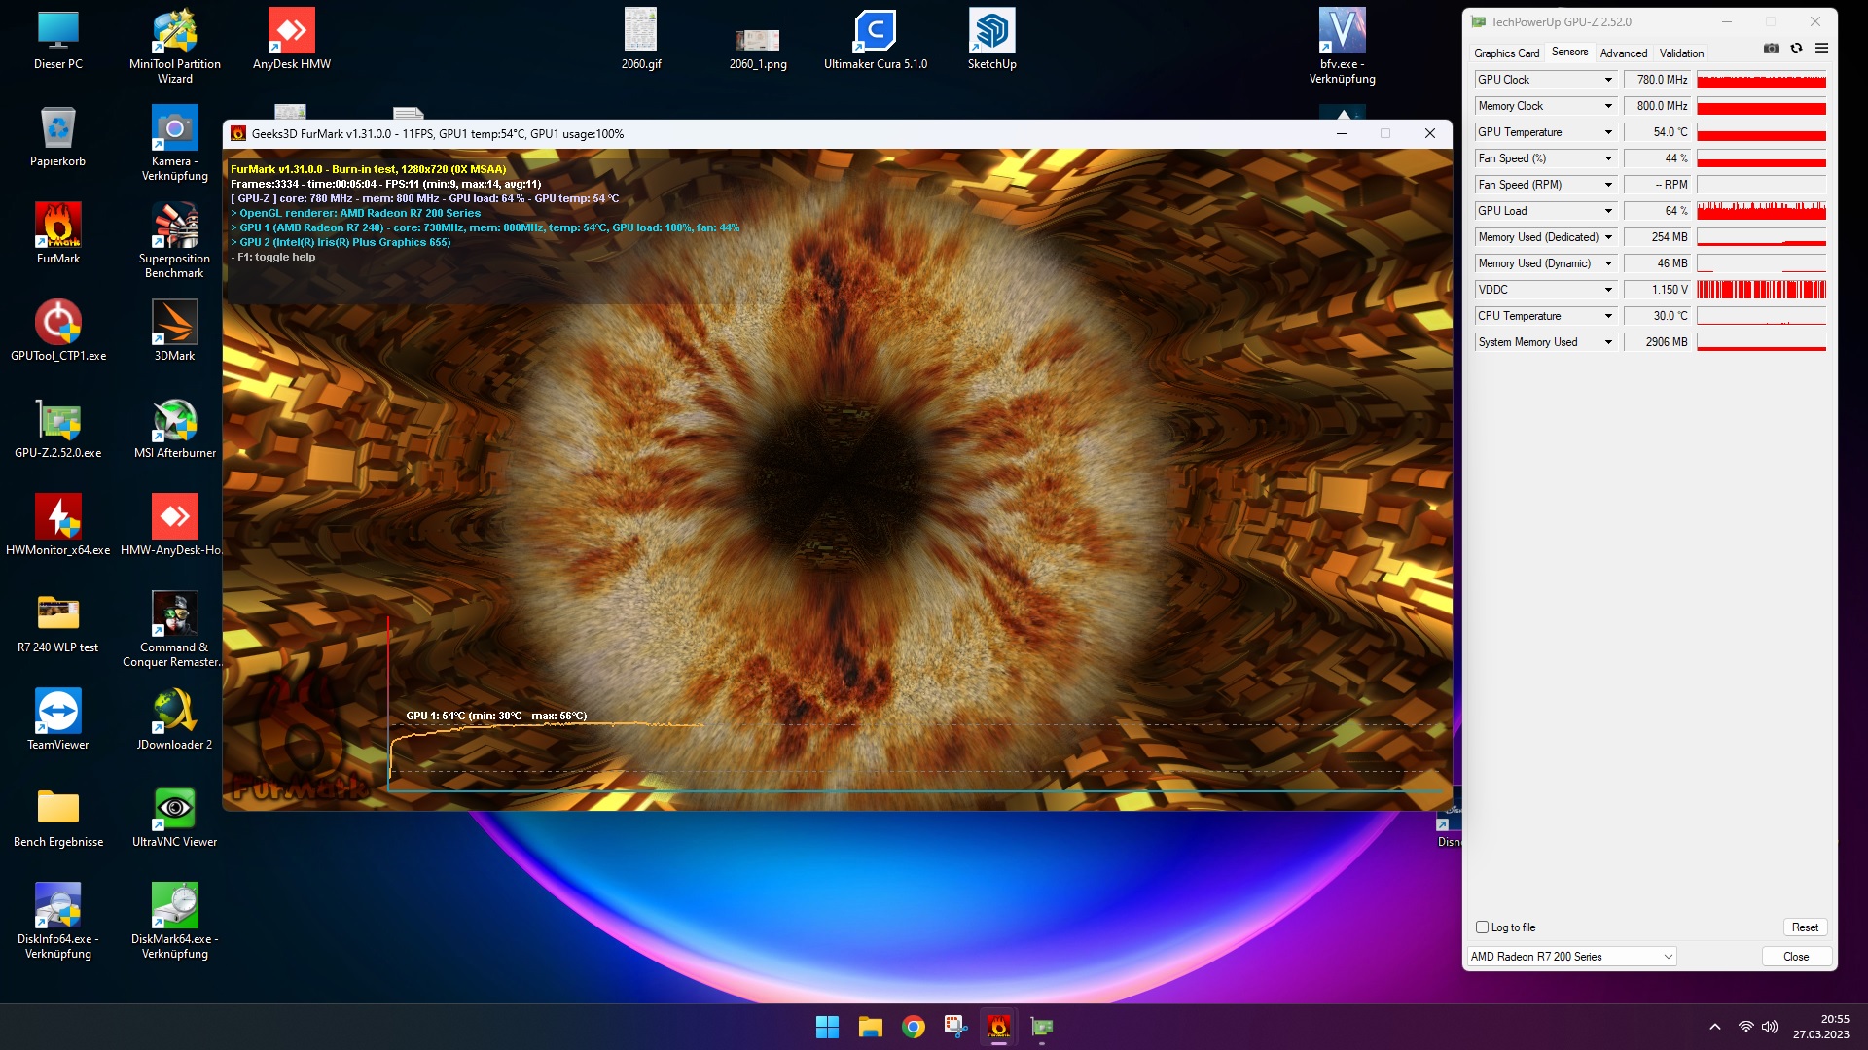Open the AMD Radeon R7 200 Series selector
This screenshot has height=1050, width=1868.
click(1571, 957)
